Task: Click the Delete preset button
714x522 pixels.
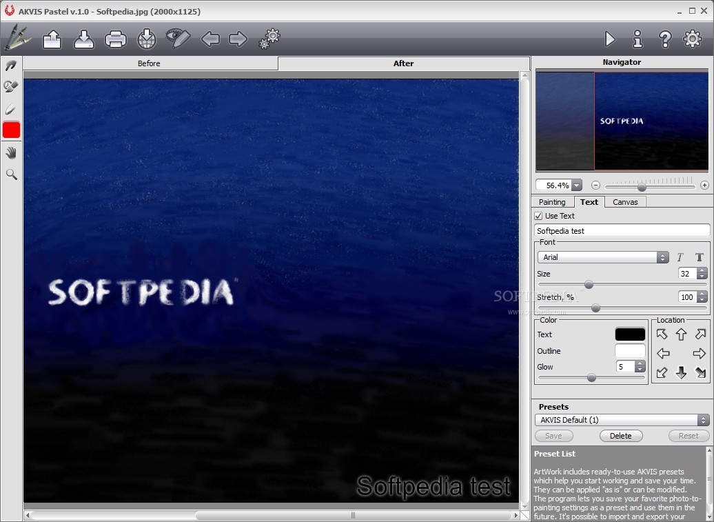Action: pos(621,436)
